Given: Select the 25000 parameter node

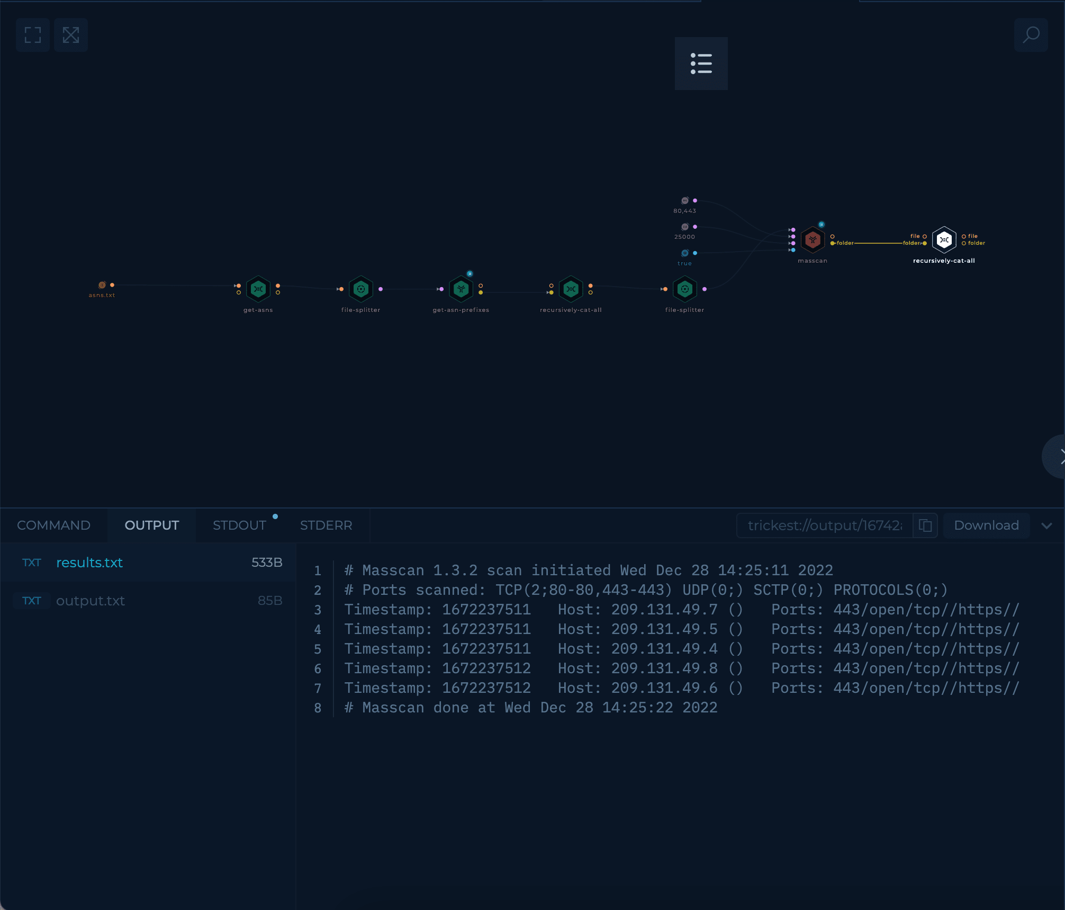Looking at the screenshot, I should 685,227.
